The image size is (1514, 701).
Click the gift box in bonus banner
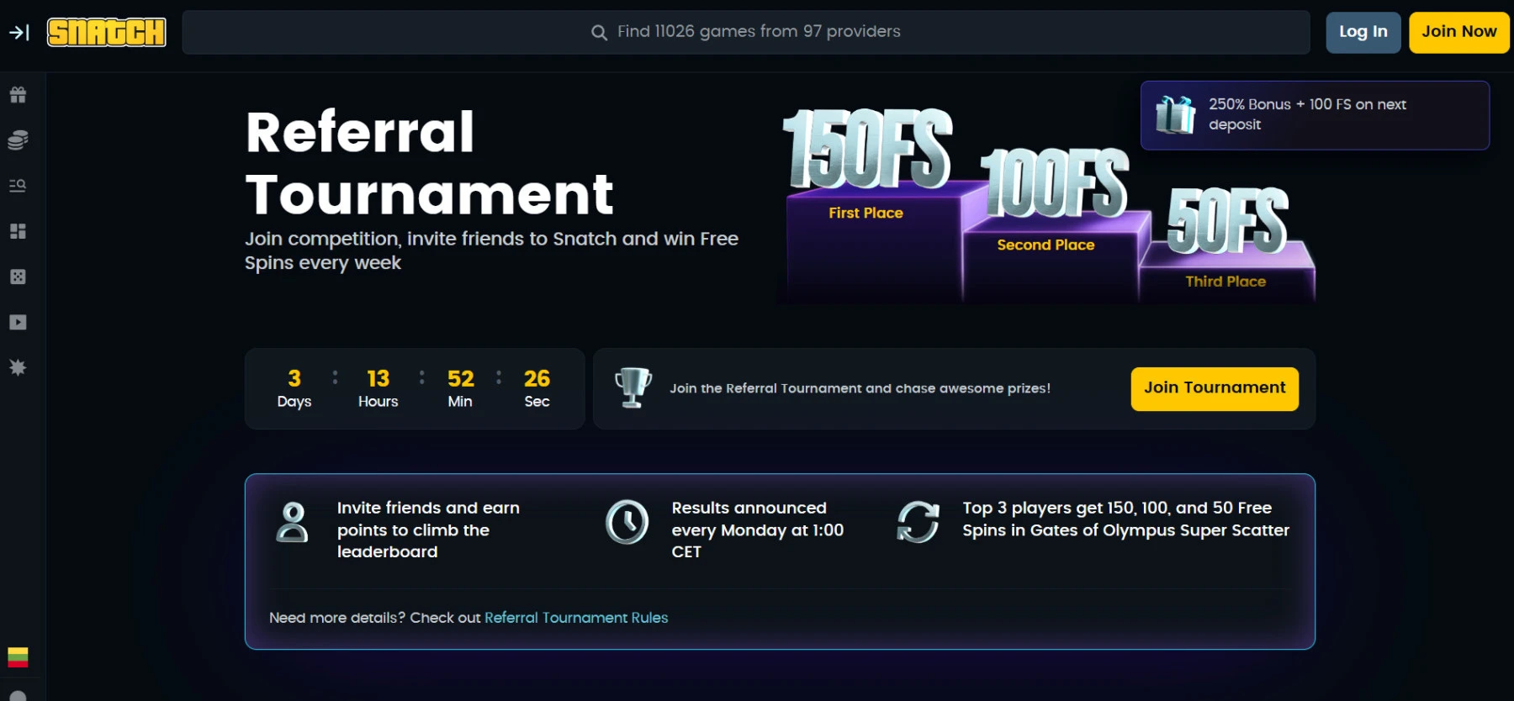tap(1175, 114)
